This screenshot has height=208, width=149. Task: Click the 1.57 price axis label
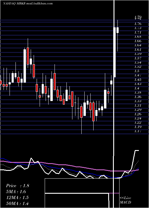[x=138, y=58]
